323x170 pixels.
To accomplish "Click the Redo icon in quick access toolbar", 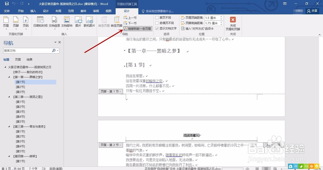I will point(22,4).
